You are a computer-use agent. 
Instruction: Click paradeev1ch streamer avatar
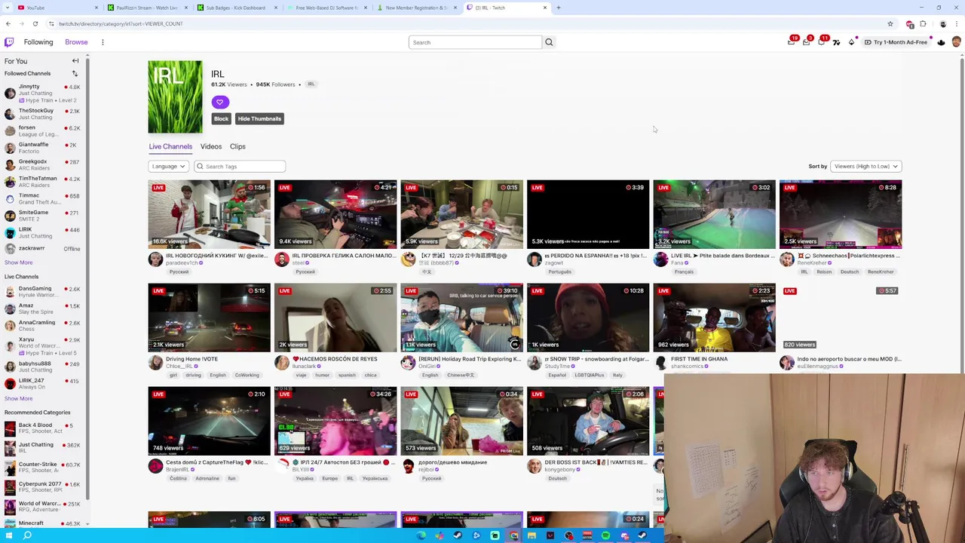coord(155,259)
